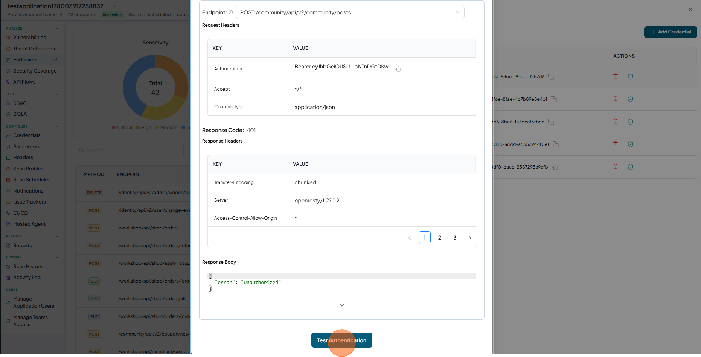Open Activity Log page

pyautogui.click(x=27, y=277)
